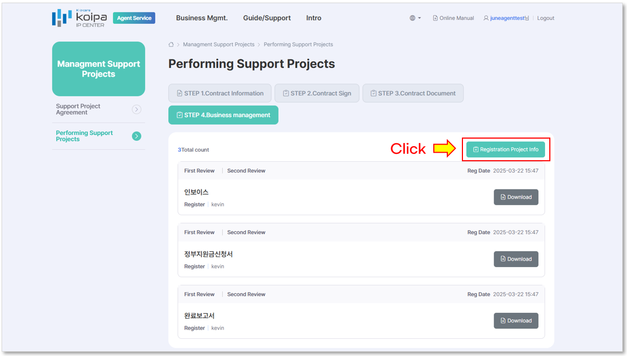Click Managment Support Projects breadcrumb link
The width and height of the screenshot is (627, 356).
click(x=219, y=44)
